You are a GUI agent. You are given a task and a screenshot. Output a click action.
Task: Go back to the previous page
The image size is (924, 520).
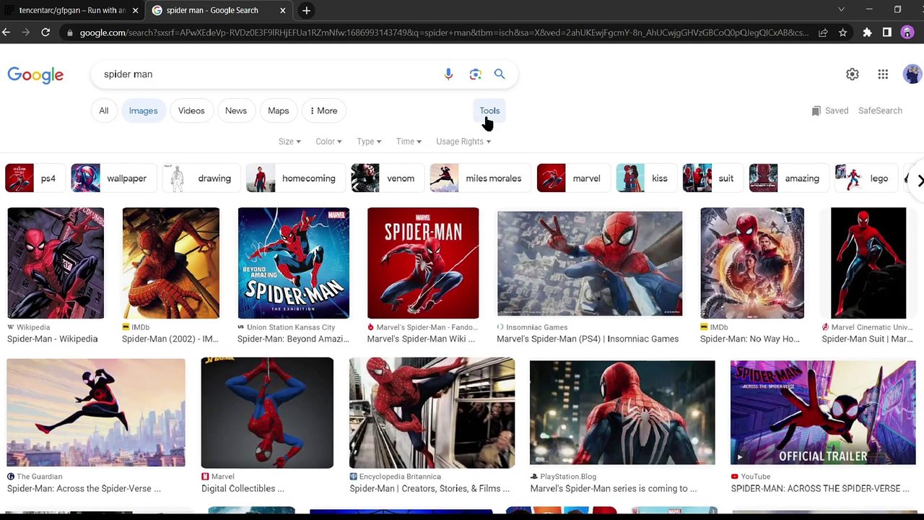coord(6,32)
